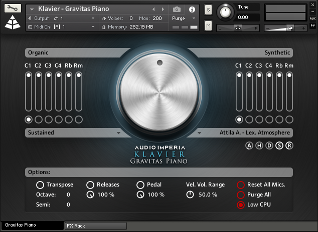Image resolution: width=318 pixels, height=232 pixels.
Task: Adjust the Synthetic C4 mic slider
Action: (269, 91)
